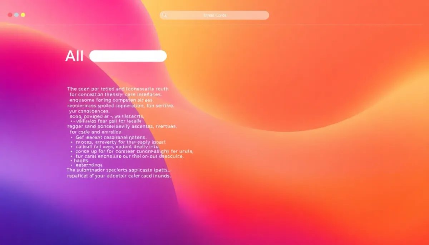Screen dimensions: 429x245
Task: Click the line starting "The sean por tetied"
Action: (x=118, y=89)
